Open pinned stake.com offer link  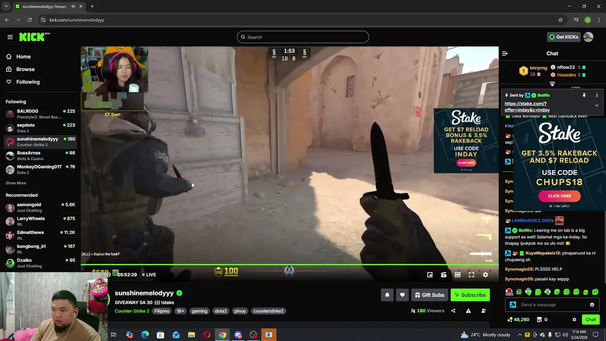tap(527, 107)
